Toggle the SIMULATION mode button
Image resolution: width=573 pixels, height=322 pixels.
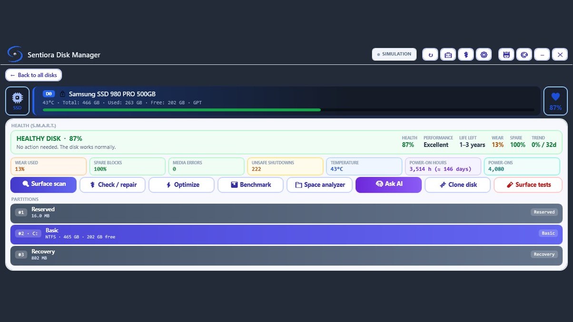395,54
